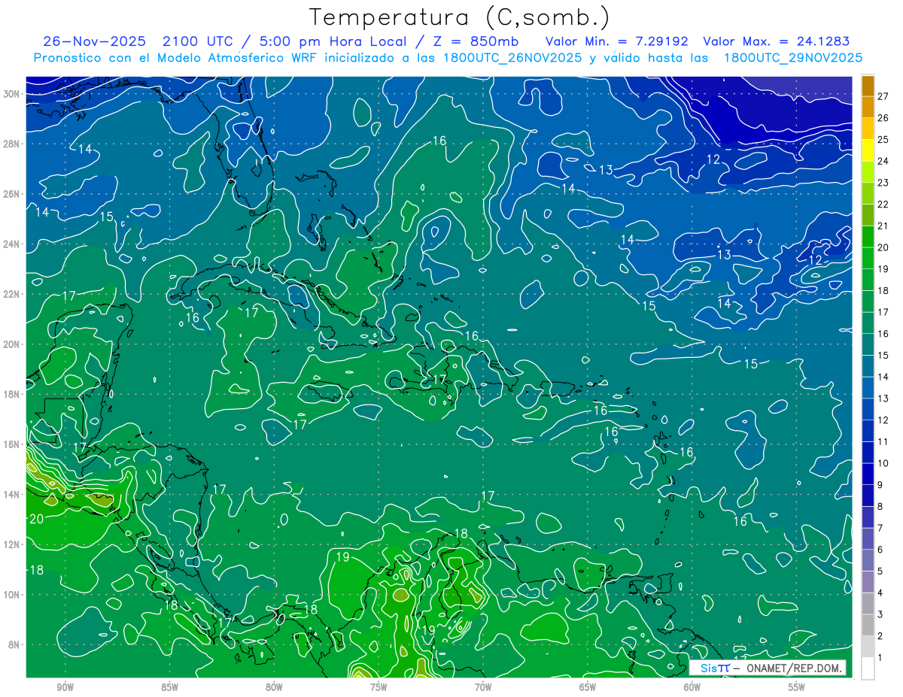Click the "Valor Min. = 7.29192" readout
903x697 pixels.
pos(616,41)
